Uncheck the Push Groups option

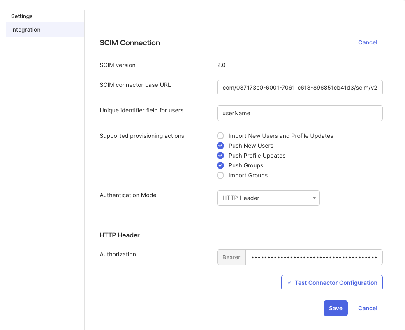click(x=220, y=165)
